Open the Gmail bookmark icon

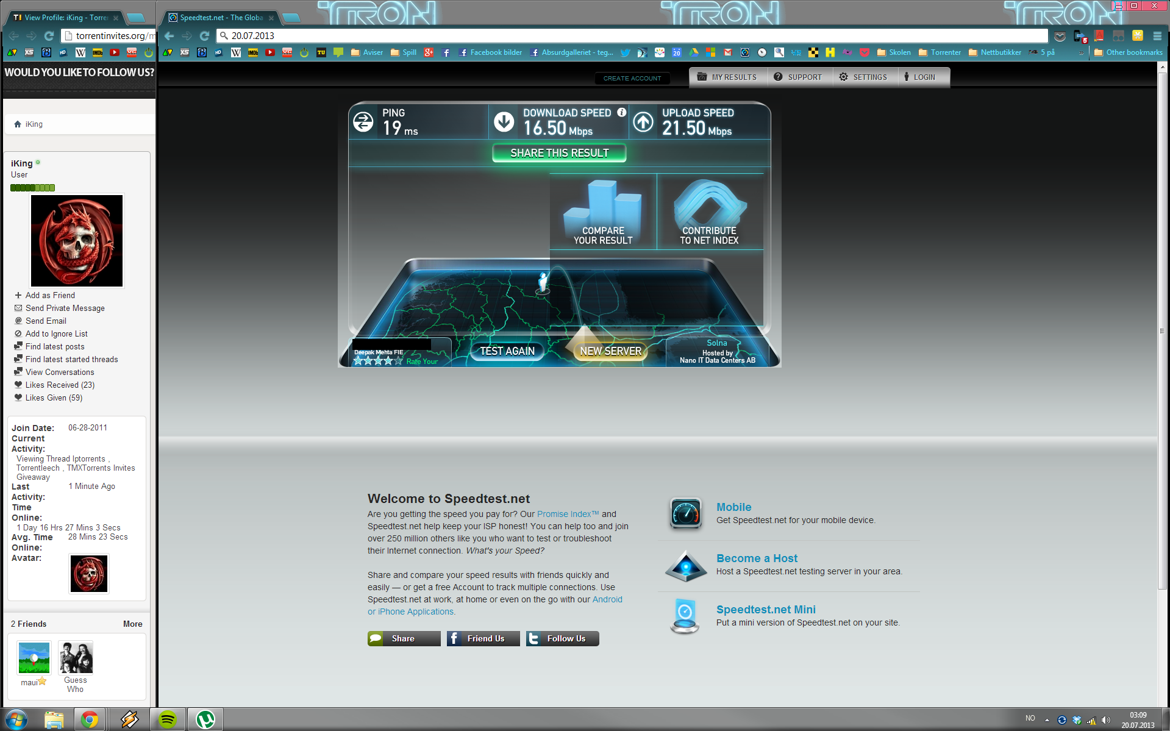click(x=727, y=52)
